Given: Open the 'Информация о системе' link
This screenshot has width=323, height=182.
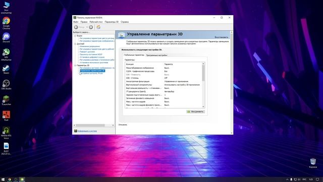Looking at the screenshot, I should (x=87, y=131).
